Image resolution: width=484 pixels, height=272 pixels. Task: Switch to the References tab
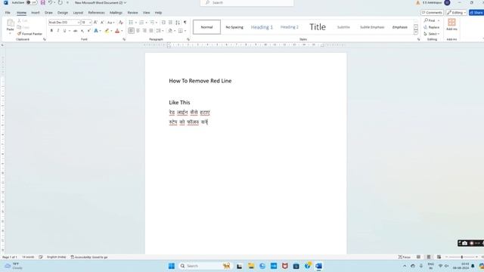(96, 13)
